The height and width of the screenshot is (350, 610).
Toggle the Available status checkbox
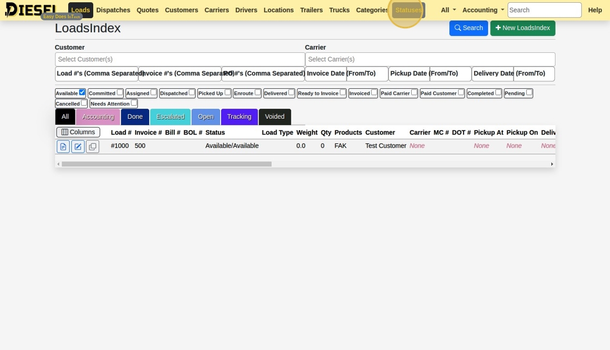[x=82, y=93]
